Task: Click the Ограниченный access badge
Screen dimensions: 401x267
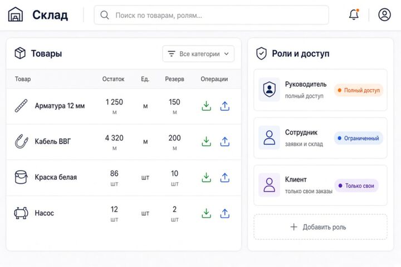Action: click(359, 138)
